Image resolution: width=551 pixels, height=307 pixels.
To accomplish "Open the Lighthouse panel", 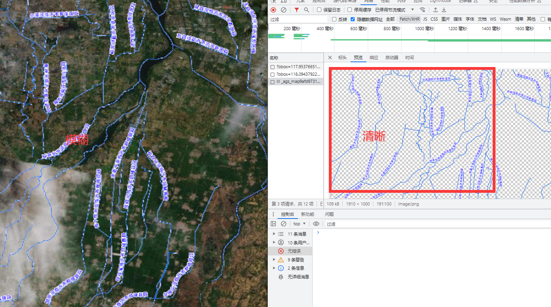I will 440,1.
